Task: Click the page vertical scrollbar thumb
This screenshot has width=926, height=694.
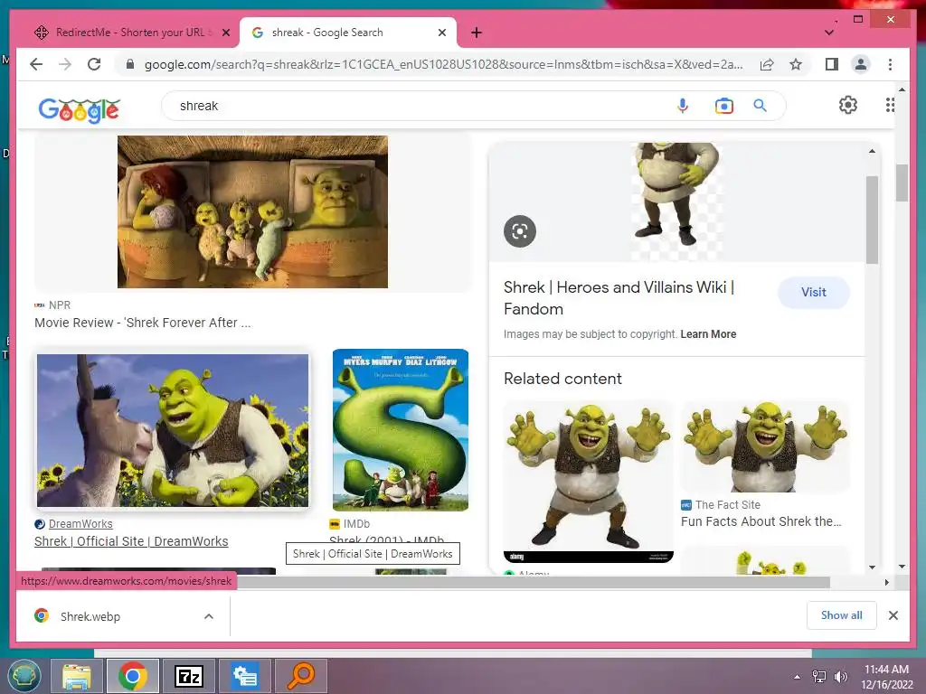Action: [902, 183]
